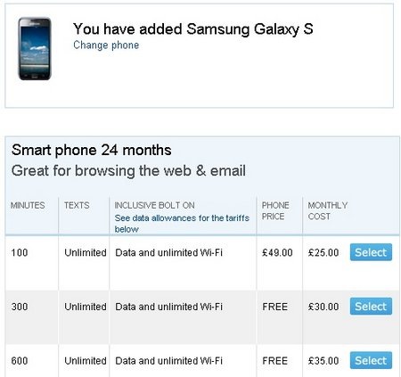Click the MONTHLY COST column header
This screenshot has height=377, width=401.
tap(328, 210)
